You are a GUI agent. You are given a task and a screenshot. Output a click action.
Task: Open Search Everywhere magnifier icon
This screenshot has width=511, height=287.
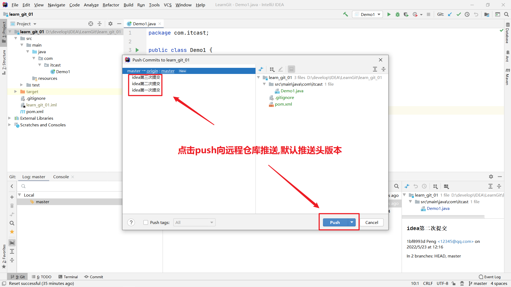[506, 14]
